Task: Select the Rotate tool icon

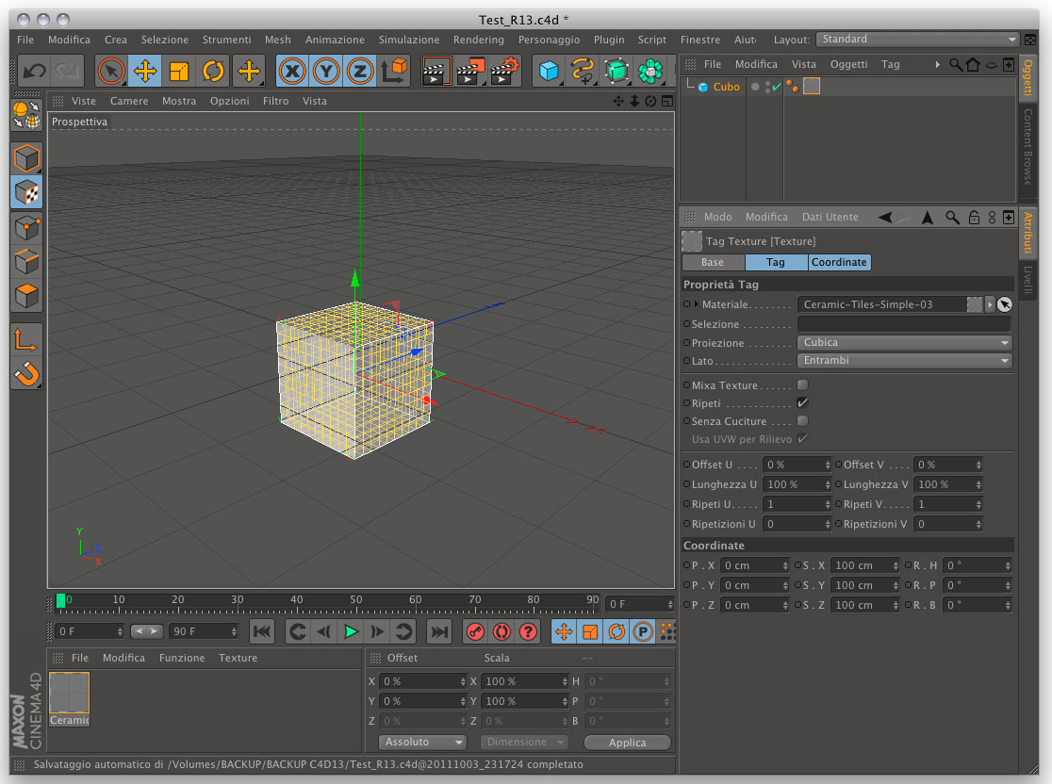Action: [213, 72]
